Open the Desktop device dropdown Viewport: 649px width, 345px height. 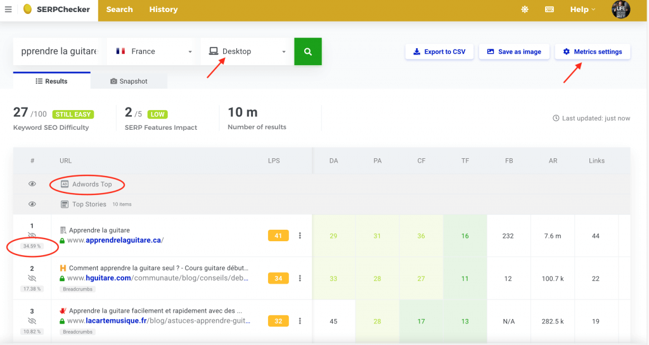(247, 51)
